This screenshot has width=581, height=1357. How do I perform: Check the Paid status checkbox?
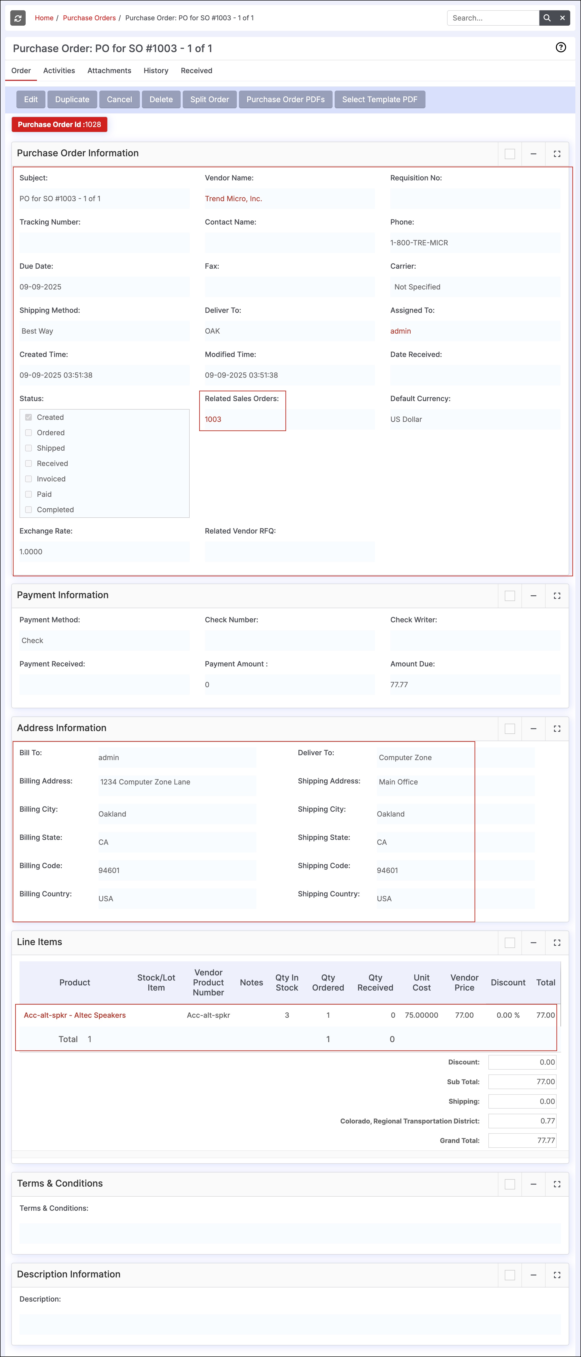[x=28, y=494]
